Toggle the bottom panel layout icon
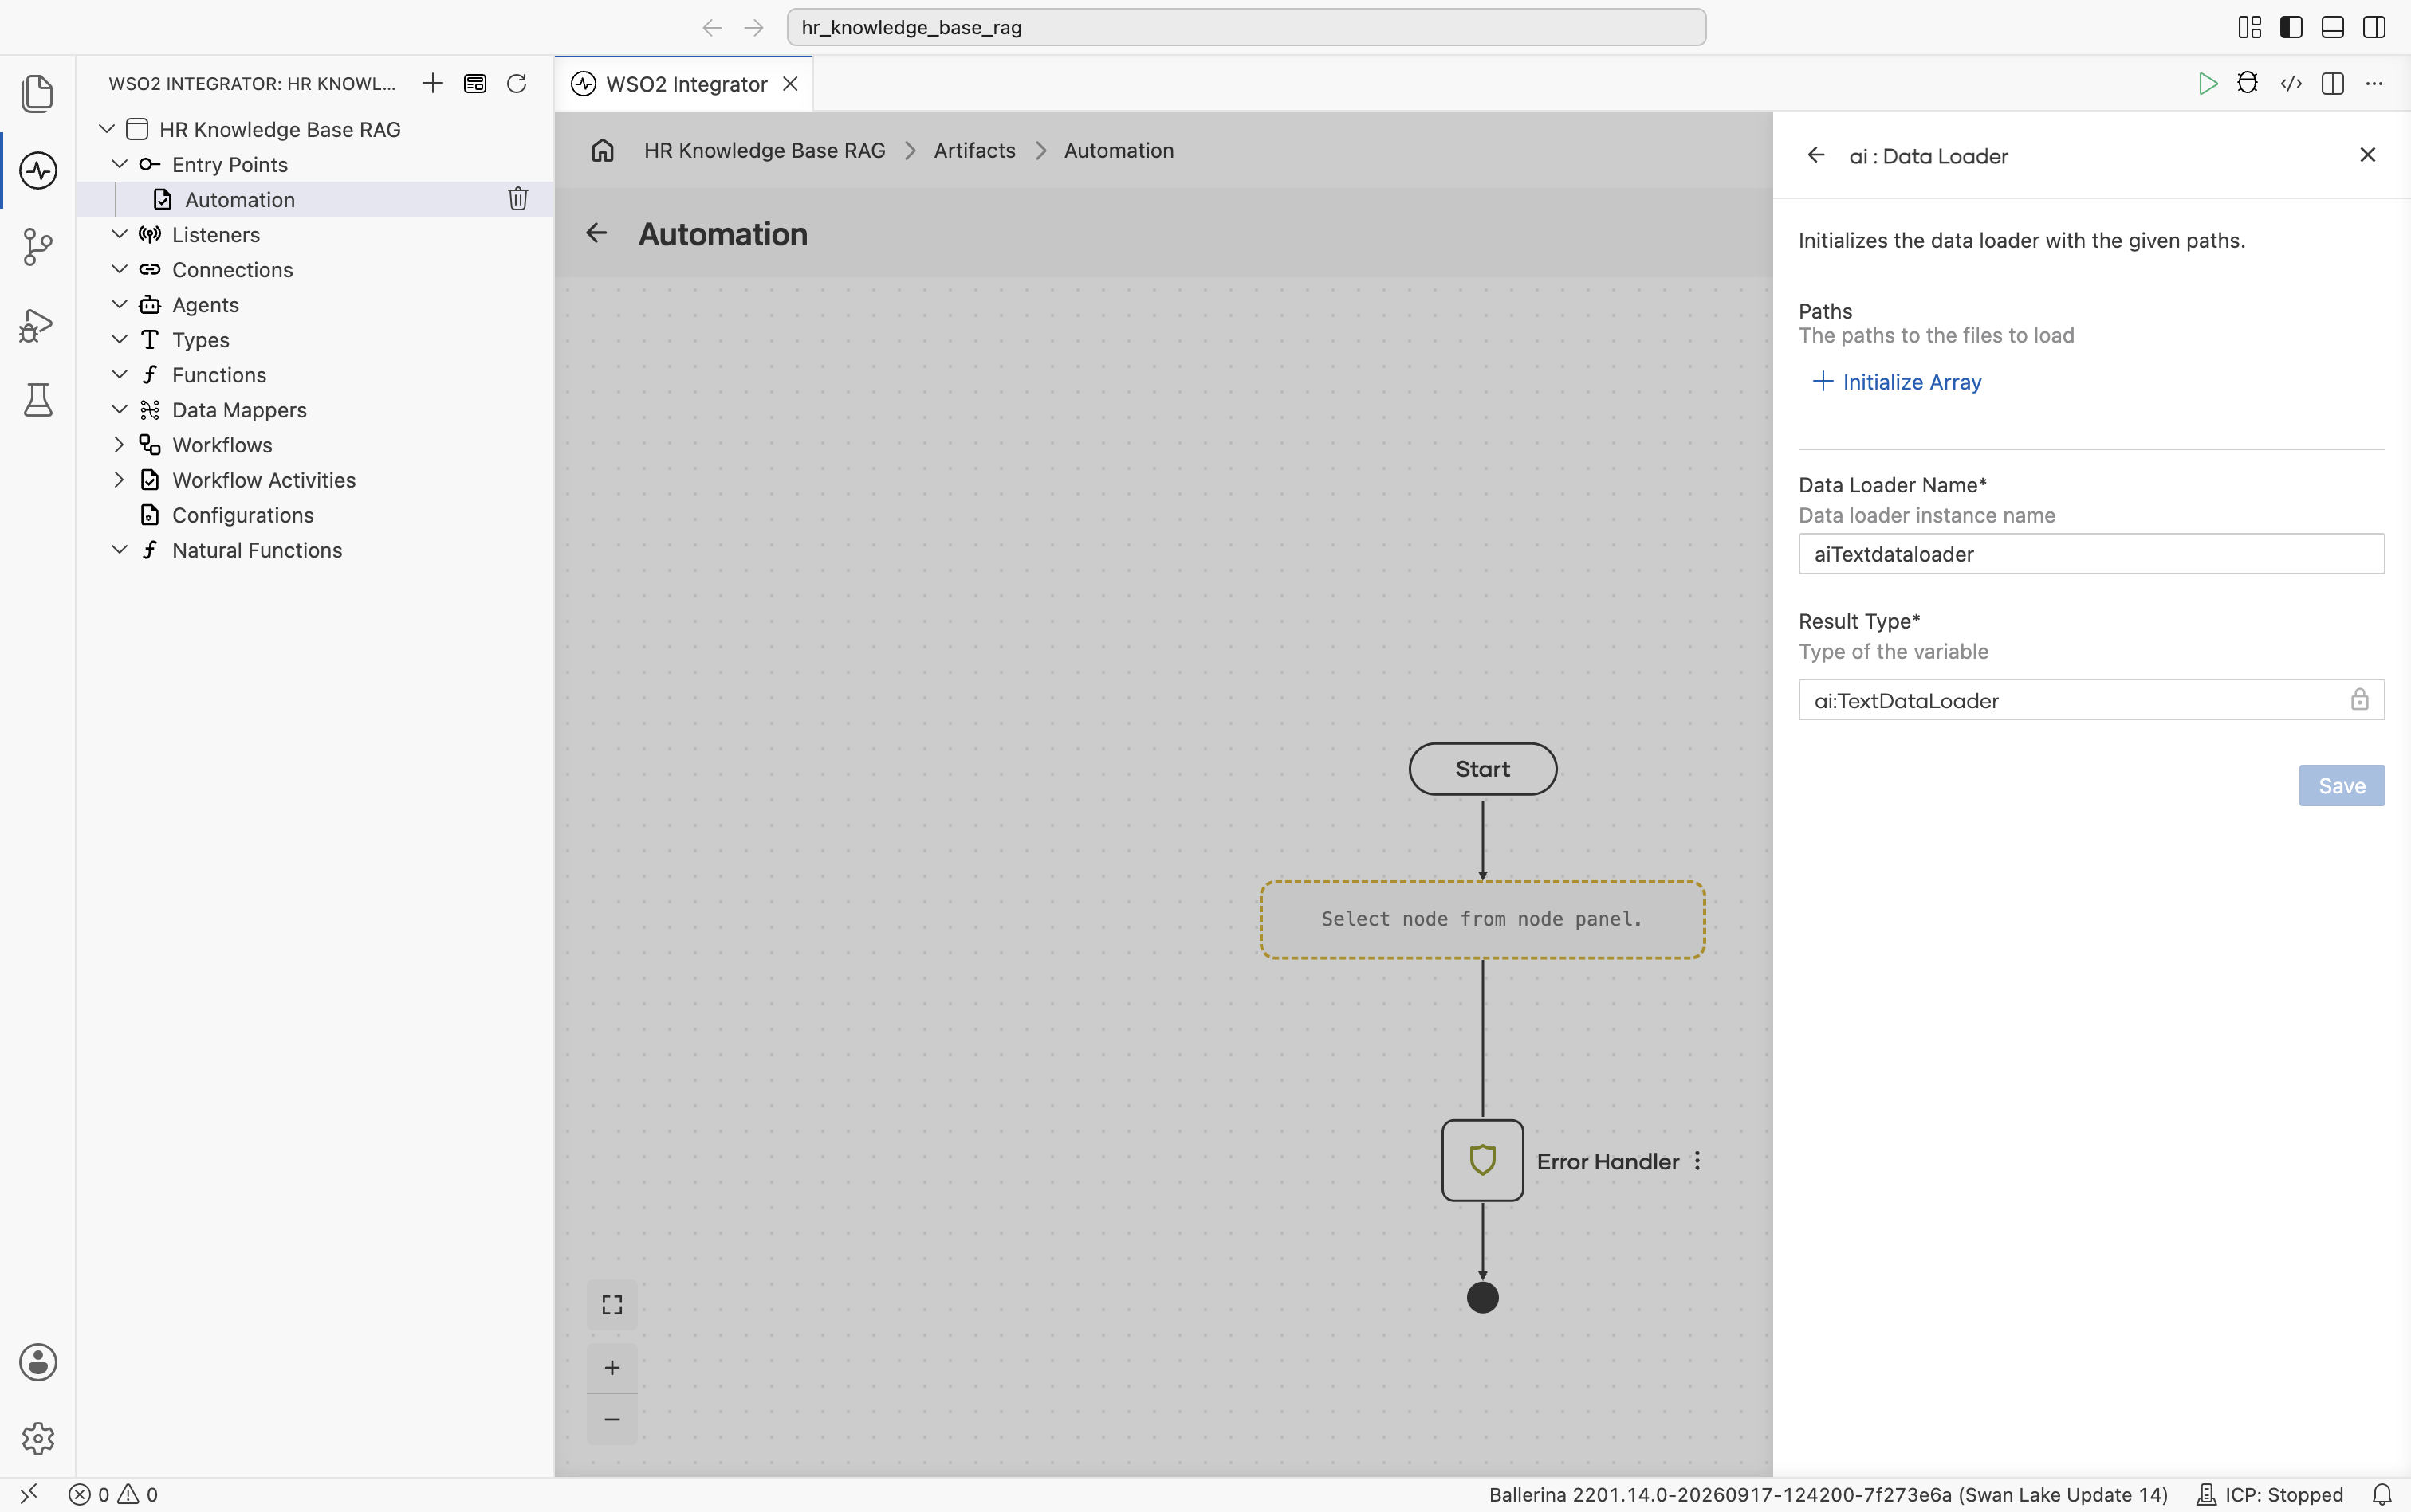This screenshot has width=2411, height=1512. click(x=2333, y=27)
